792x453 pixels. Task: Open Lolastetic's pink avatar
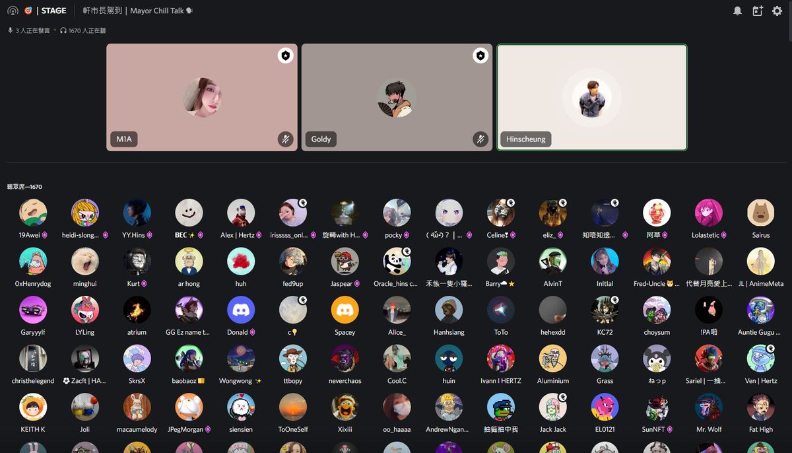click(709, 213)
